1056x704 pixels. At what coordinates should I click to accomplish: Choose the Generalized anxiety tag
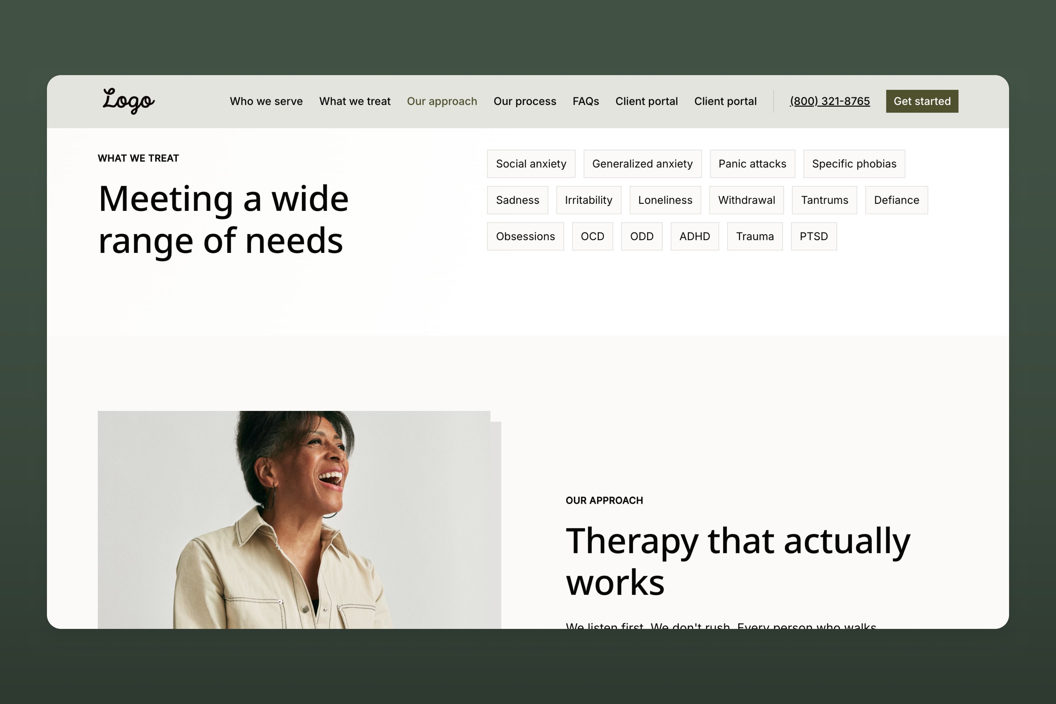coord(642,164)
